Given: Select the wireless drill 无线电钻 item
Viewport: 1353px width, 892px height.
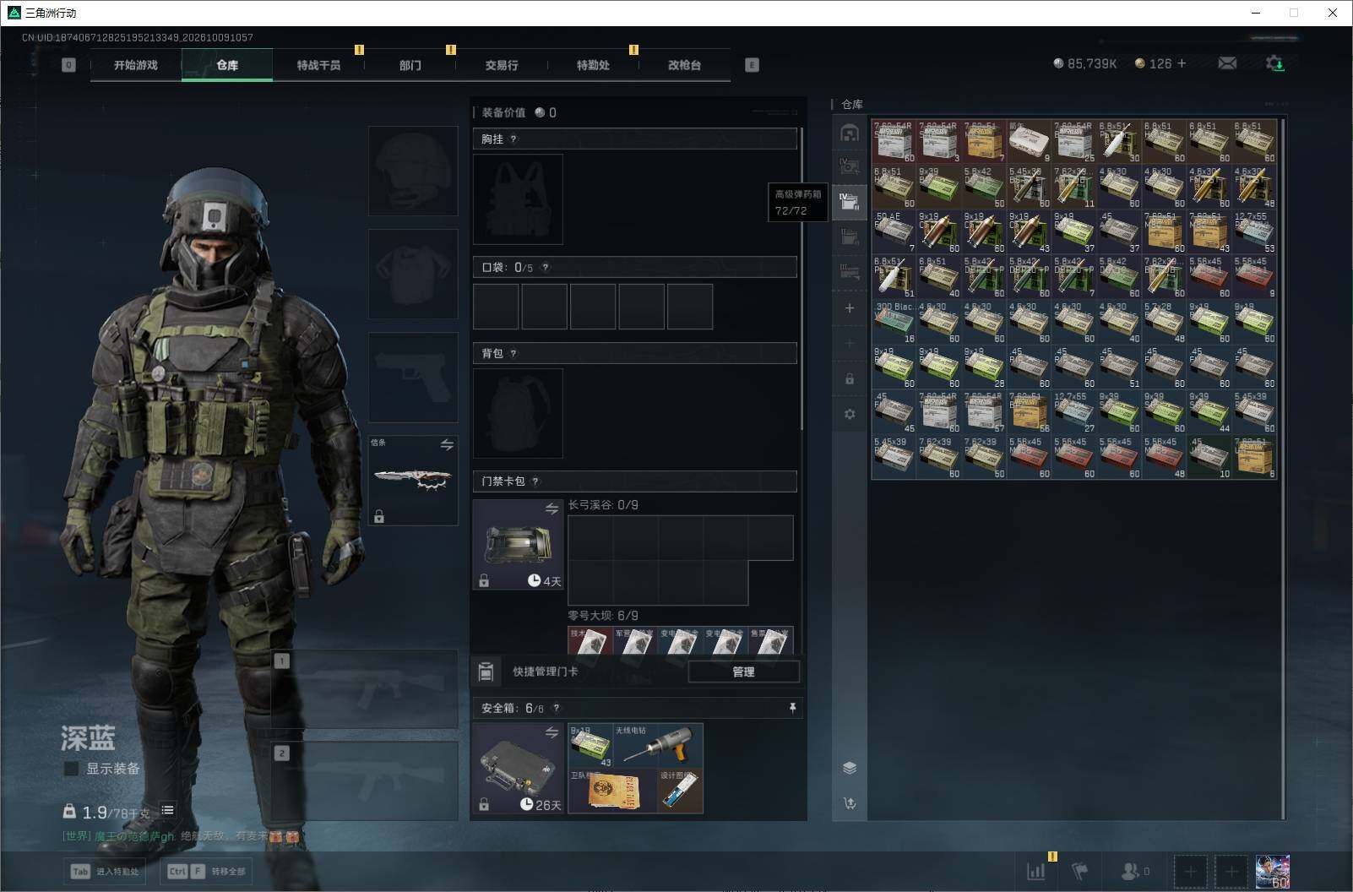Looking at the screenshot, I should 658,745.
